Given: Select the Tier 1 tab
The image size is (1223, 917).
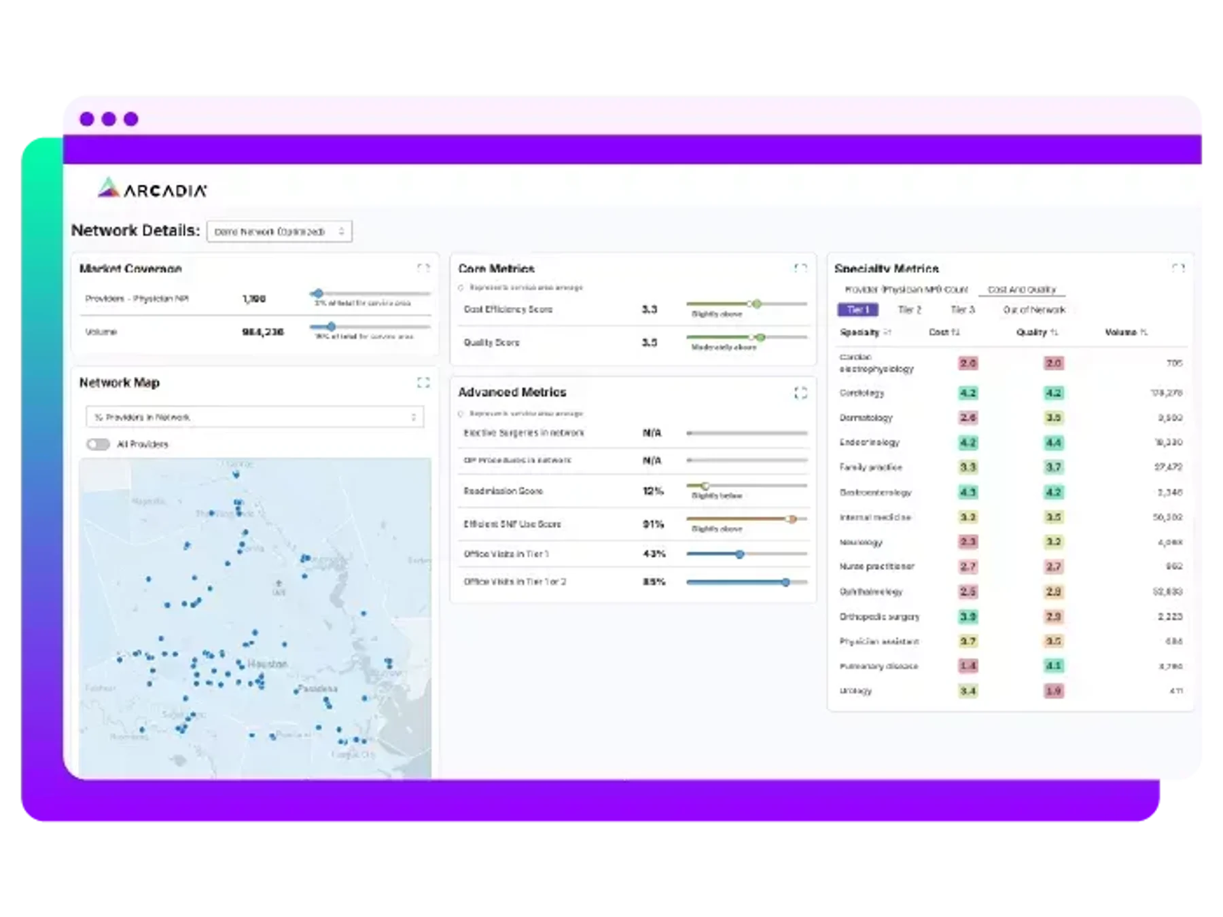Looking at the screenshot, I should [857, 310].
